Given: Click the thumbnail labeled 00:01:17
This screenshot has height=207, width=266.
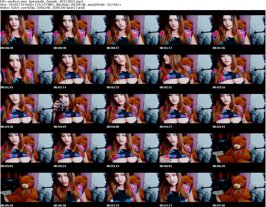Looking at the screenshot, I should 186,30.
